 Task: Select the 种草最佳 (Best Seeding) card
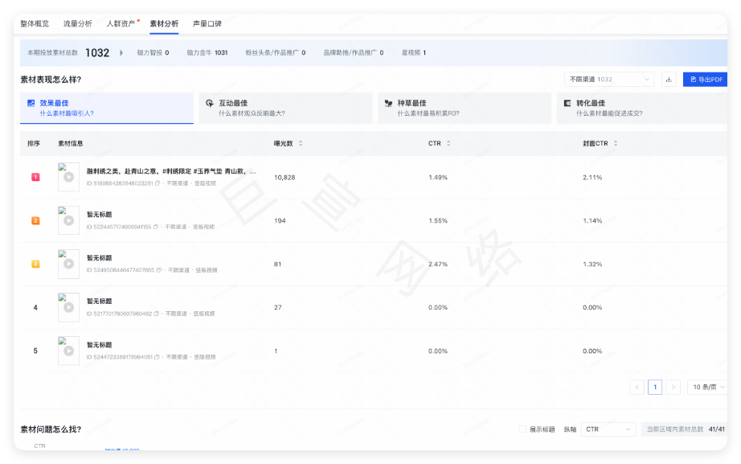click(x=464, y=107)
